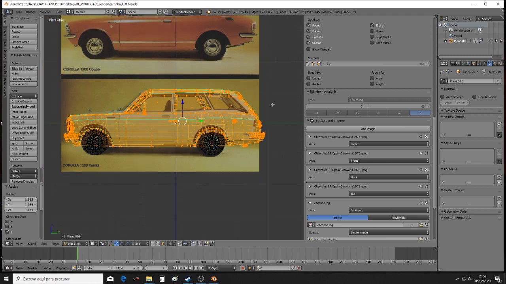This screenshot has width=506, height=284.
Task: Uncheck the Creases overlay checkbox
Action: click(309, 37)
